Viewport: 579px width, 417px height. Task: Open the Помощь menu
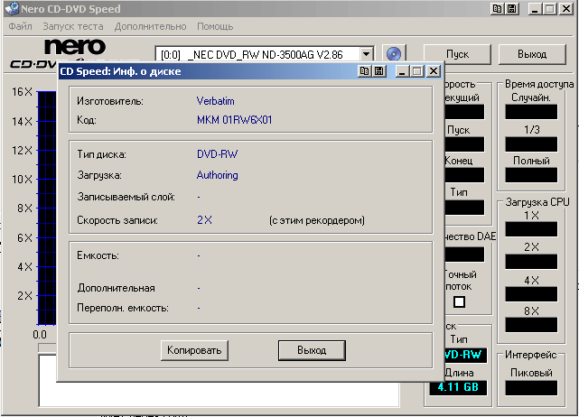[x=215, y=26]
